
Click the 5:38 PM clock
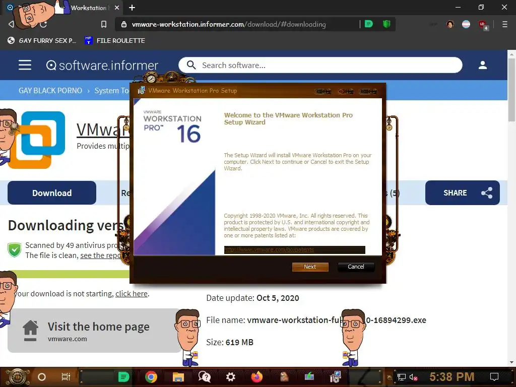[x=452, y=377]
